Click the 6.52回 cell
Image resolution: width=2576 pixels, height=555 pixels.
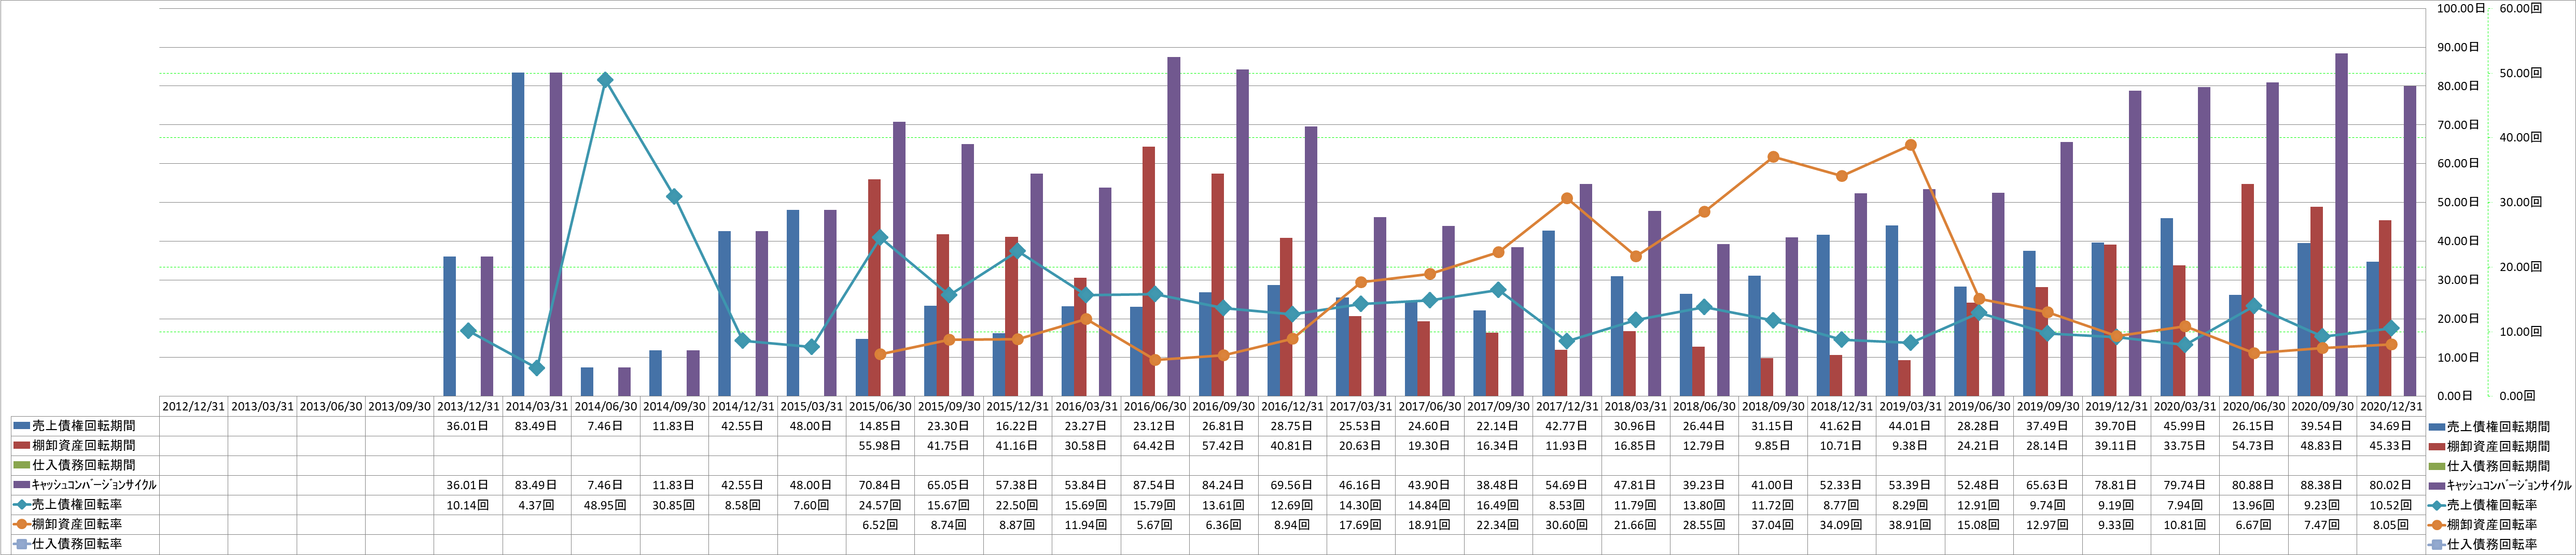[x=880, y=524]
